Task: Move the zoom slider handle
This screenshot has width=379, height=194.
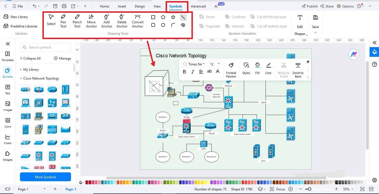Action: [x=309, y=189]
